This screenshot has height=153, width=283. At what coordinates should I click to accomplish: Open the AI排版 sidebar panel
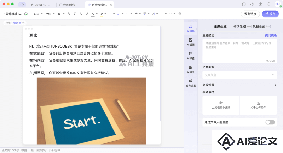point(191,69)
